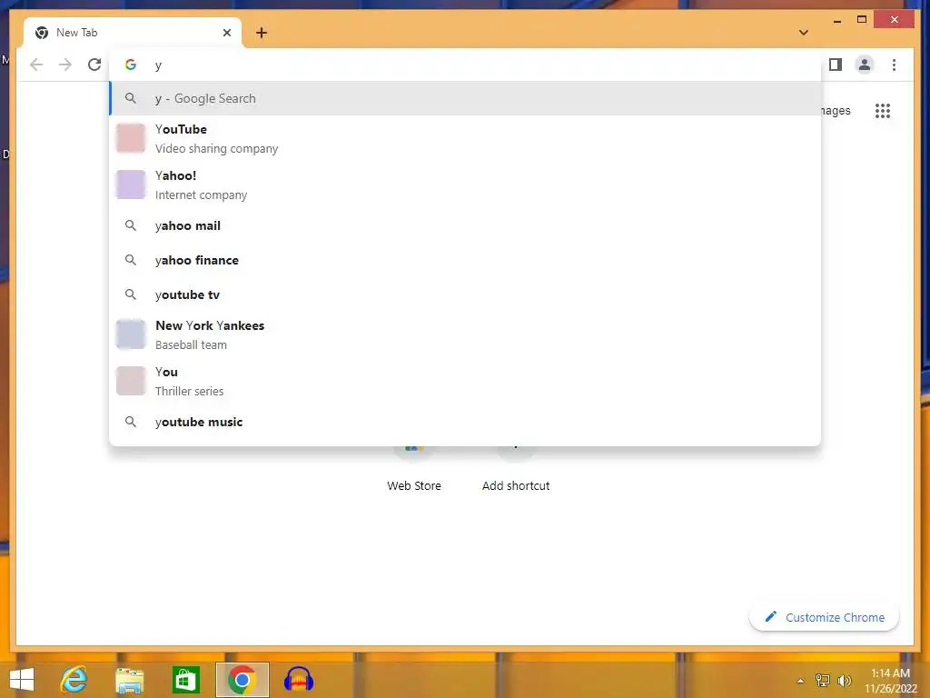
Task: Select the Yahoo! internet company suggestion
Action: (x=465, y=184)
